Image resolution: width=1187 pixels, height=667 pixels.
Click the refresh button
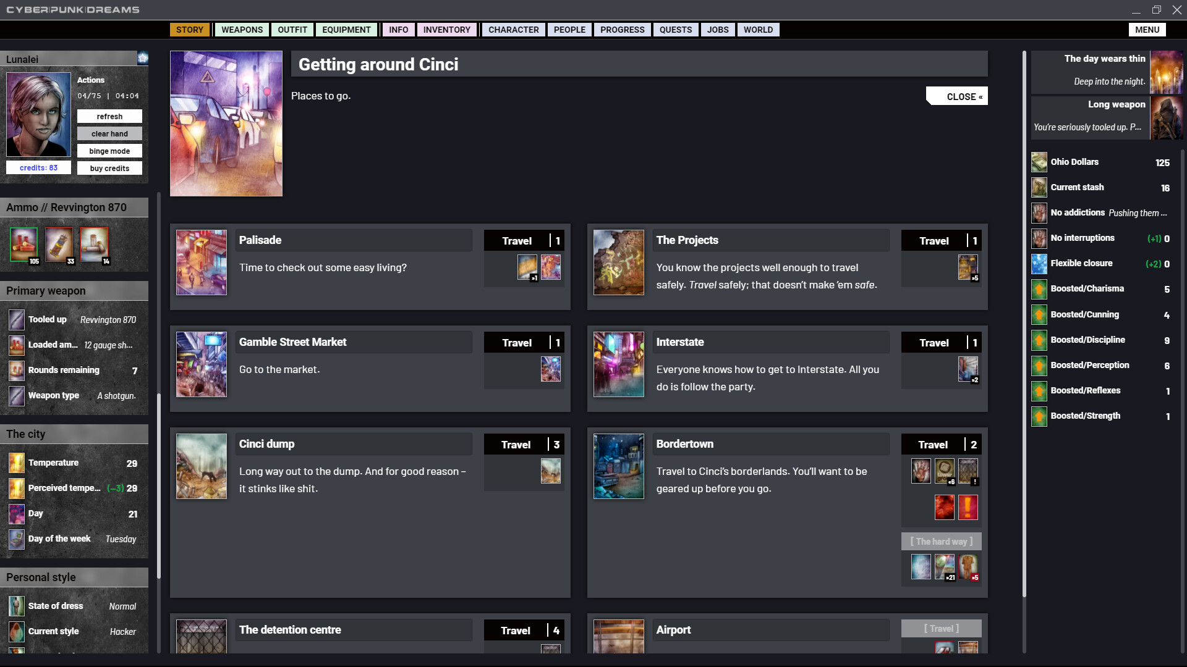pos(109,116)
